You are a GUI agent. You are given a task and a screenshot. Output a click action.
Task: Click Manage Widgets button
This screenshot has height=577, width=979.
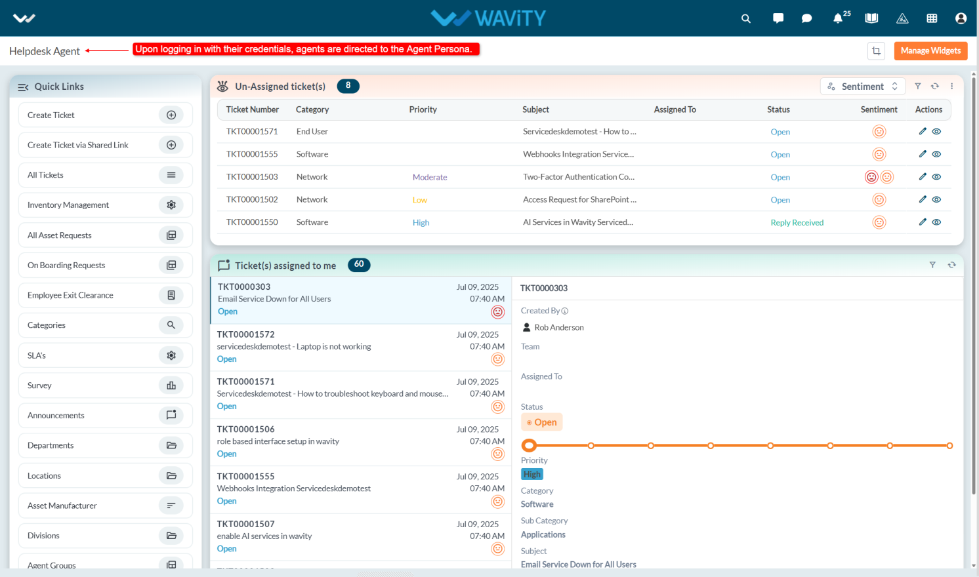point(930,50)
